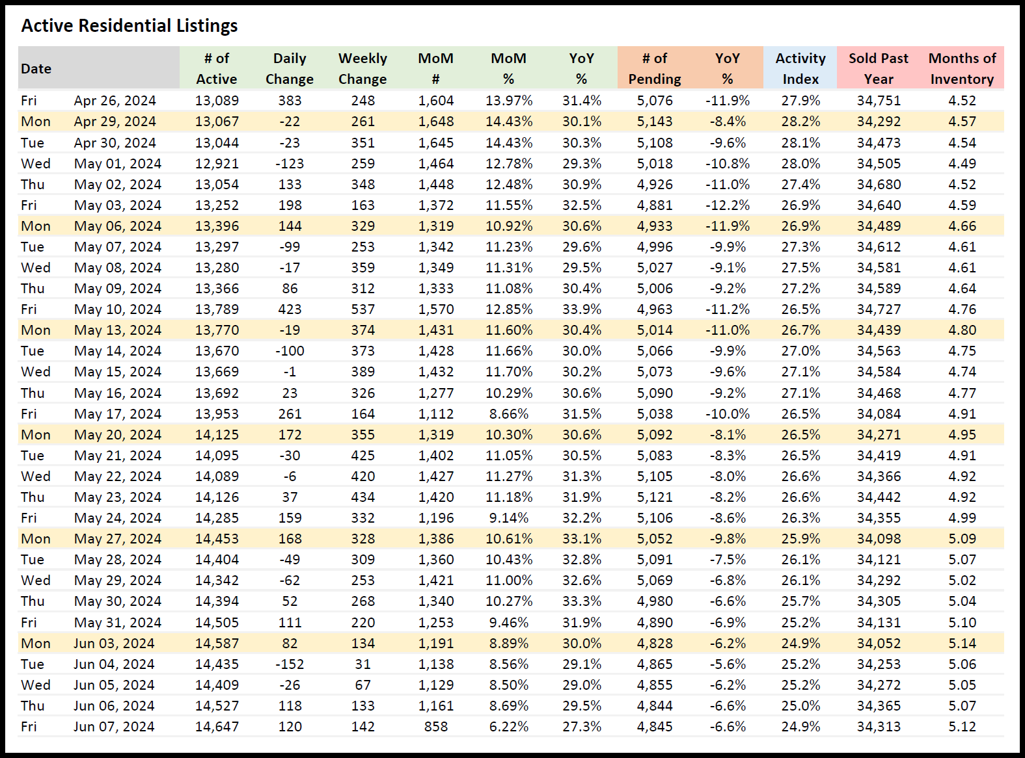Click the 34,751 sold past year cell
1025x758 pixels.
[x=879, y=101]
